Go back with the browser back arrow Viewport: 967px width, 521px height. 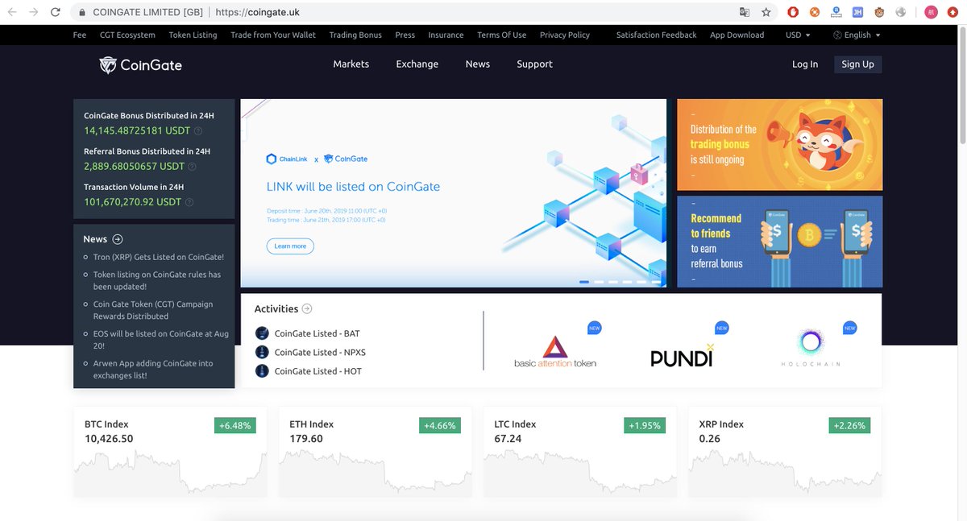tap(12, 12)
